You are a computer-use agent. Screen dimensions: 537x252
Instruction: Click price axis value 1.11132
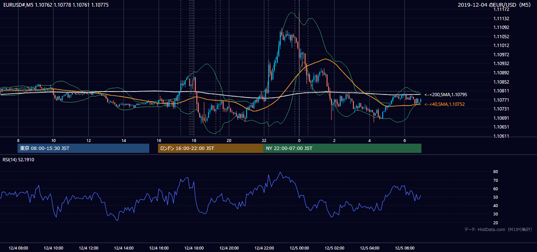pos(501,19)
